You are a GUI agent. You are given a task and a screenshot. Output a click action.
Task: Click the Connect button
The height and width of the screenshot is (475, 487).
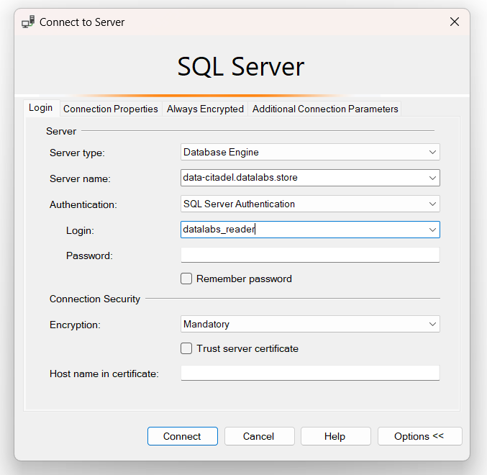click(x=183, y=436)
